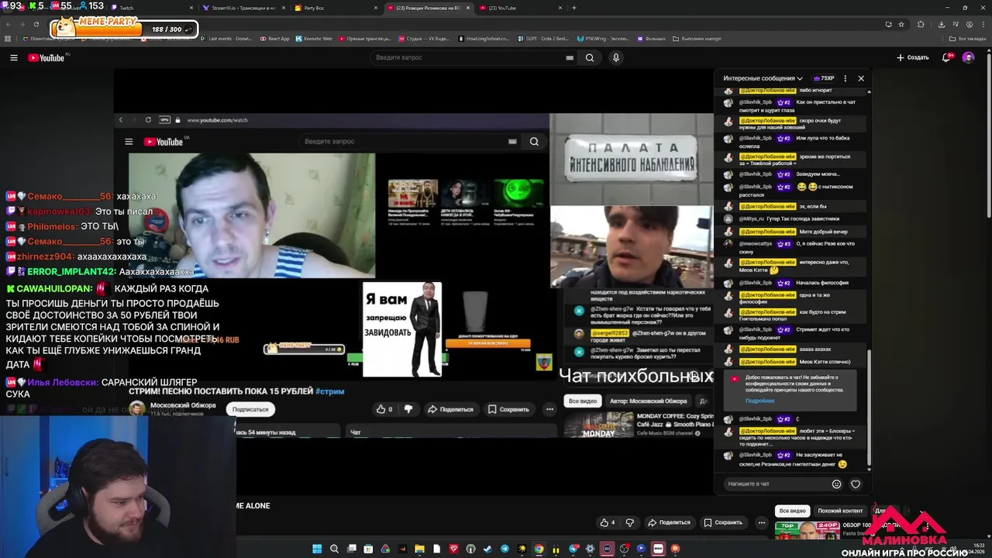The image size is (992, 558).
Task: Open the notifications bell
Action: click(948, 57)
